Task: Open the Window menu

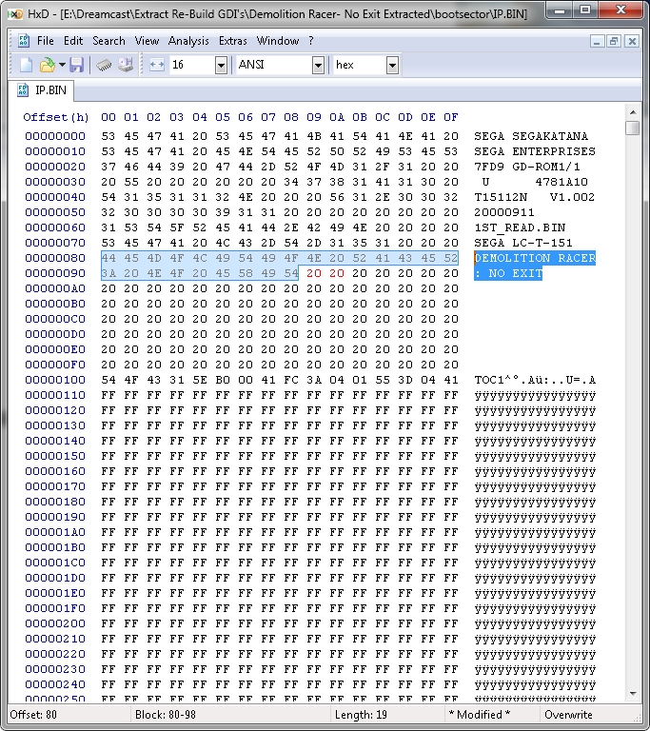Action: (x=278, y=41)
